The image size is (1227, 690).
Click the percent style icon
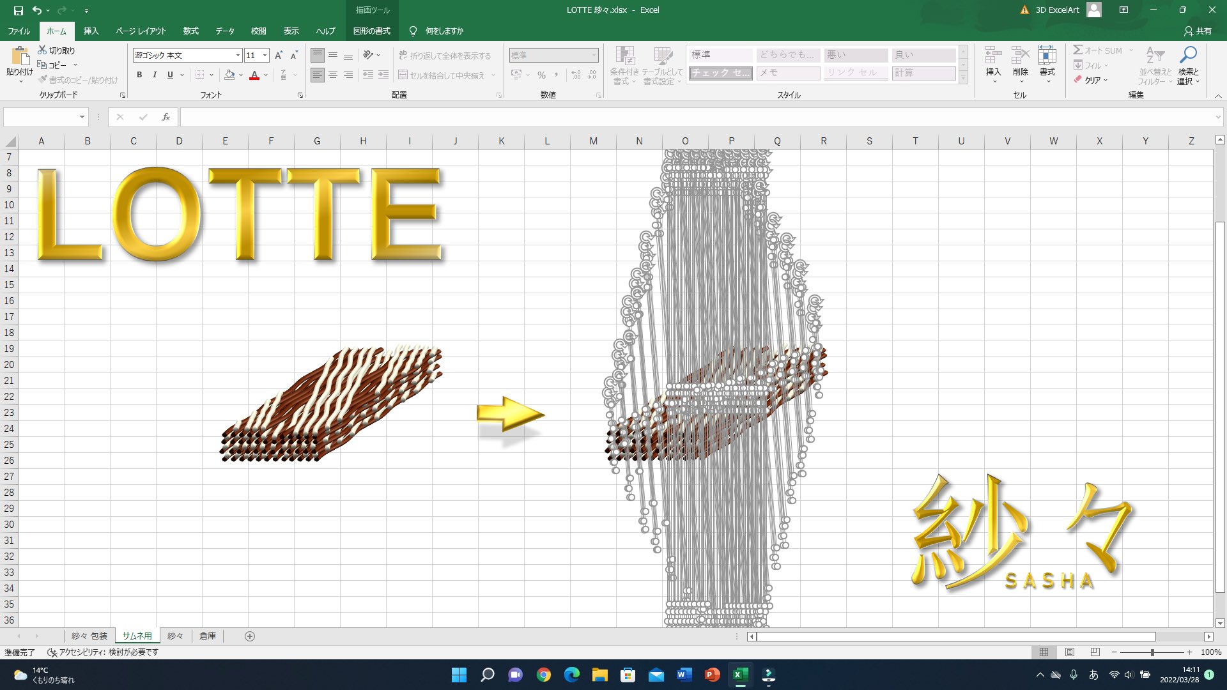point(541,75)
